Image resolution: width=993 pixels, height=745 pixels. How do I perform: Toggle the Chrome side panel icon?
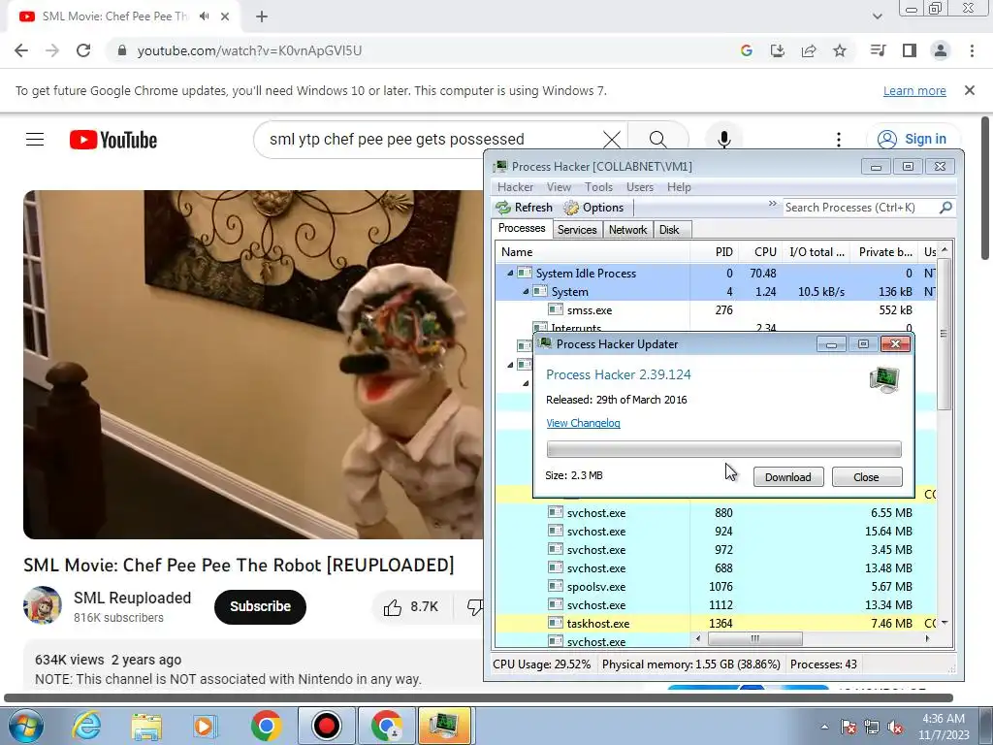click(x=910, y=50)
